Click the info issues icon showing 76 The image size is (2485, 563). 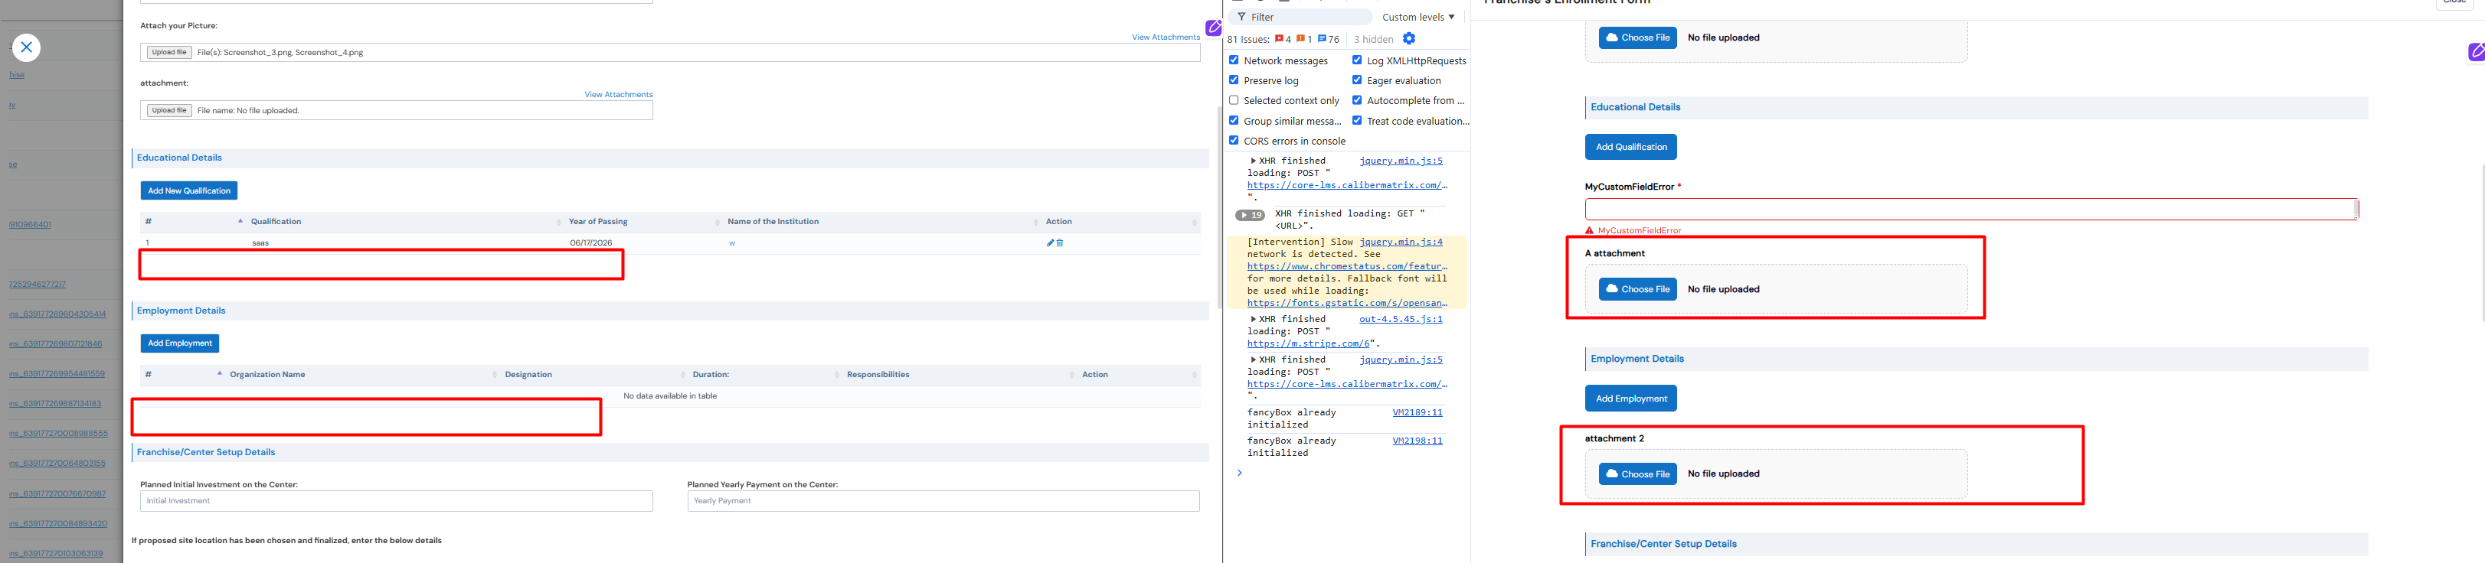point(1329,38)
